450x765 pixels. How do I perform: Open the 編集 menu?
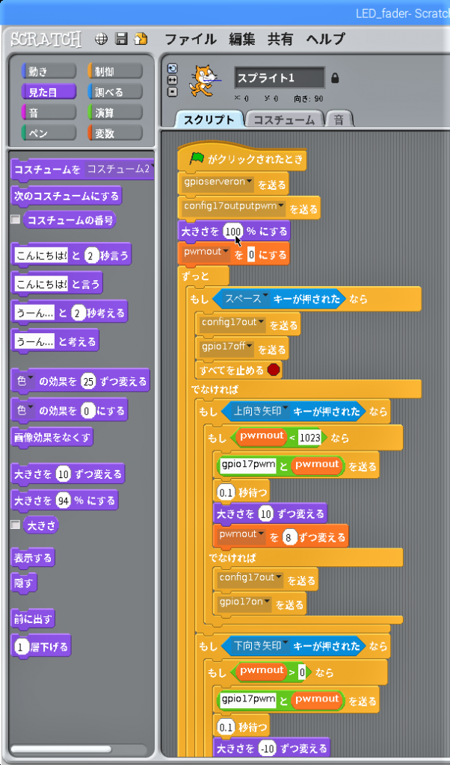[241, 39]
